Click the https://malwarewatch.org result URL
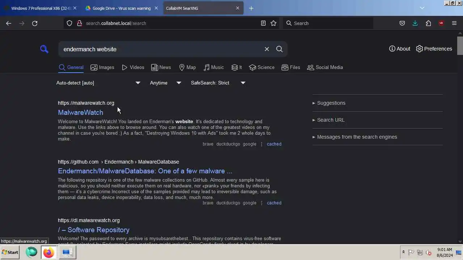 [x=86, y=103]
